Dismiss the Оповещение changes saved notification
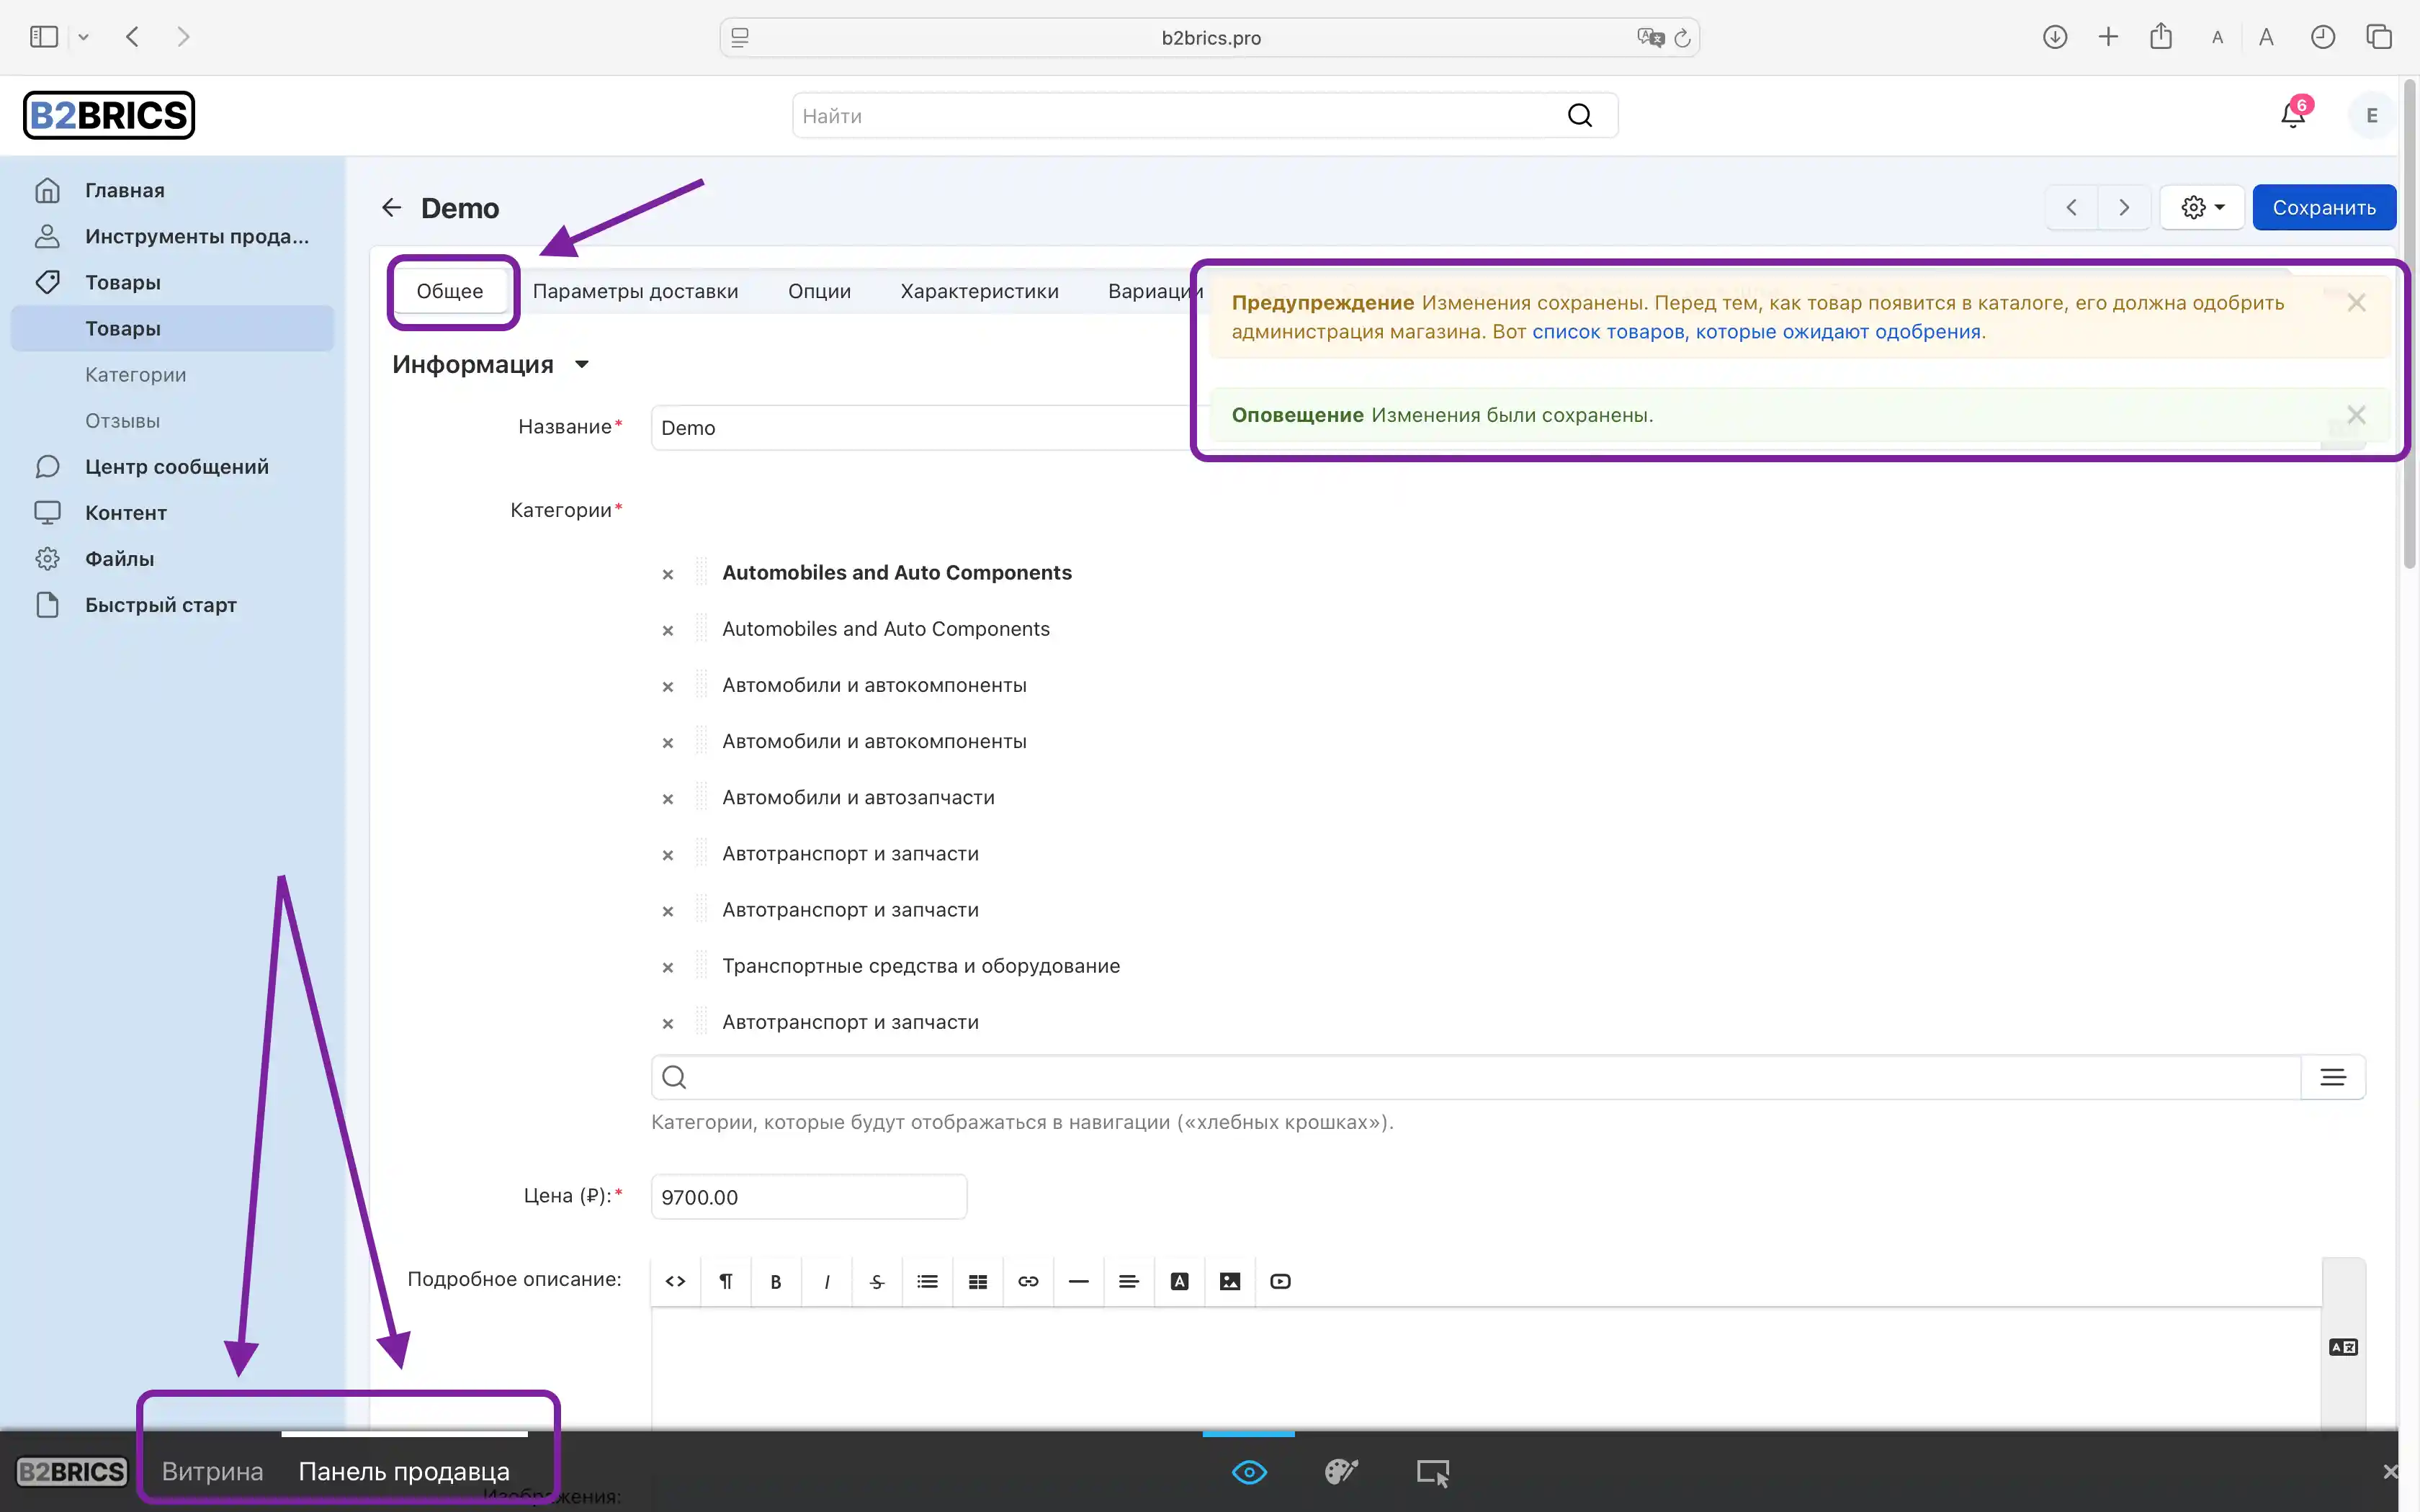 (2356, 415)
